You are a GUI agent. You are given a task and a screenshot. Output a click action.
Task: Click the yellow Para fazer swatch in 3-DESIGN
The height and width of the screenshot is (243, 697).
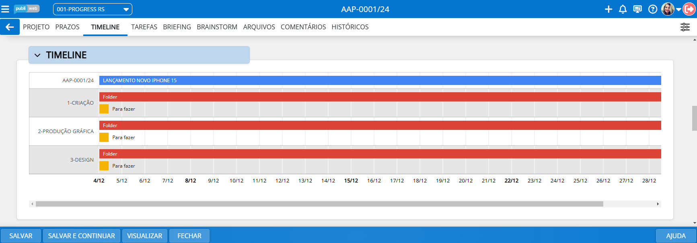pos(104,166)
